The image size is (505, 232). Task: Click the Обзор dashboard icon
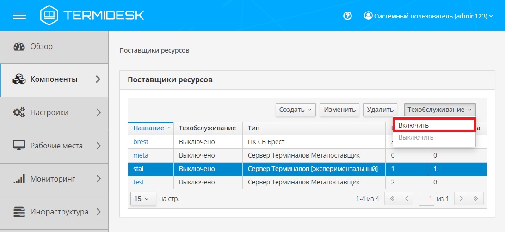[19, 47]
